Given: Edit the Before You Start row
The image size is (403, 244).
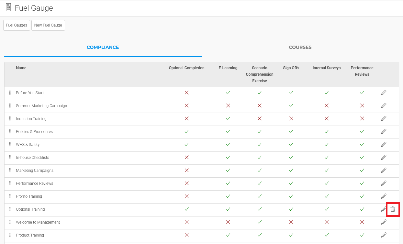Looking at the screenshot, I should 384,93.
